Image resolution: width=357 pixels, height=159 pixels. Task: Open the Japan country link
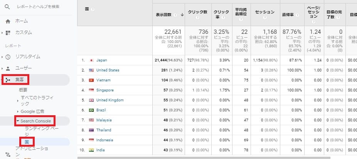click(102, 60)
